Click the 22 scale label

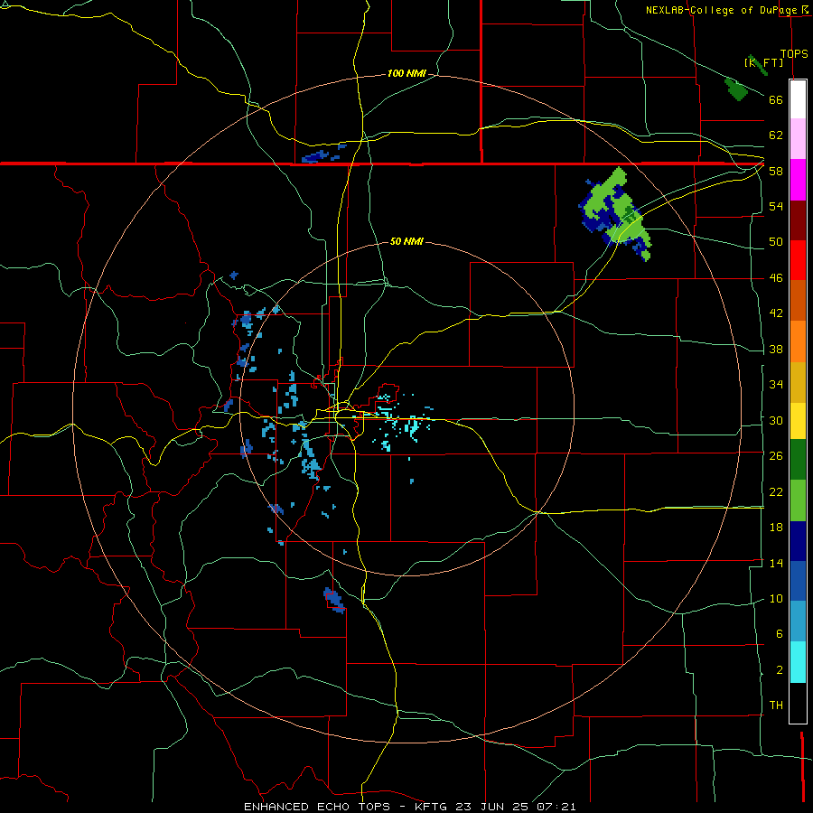(776, 491)
